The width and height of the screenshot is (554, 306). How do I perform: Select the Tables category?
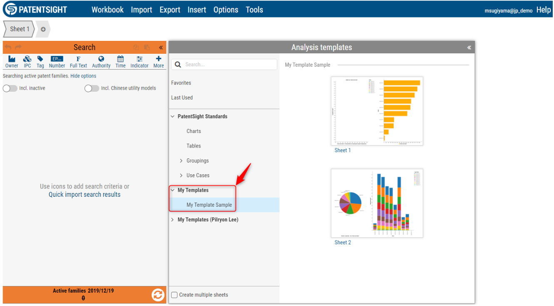[x=194, y=146]
